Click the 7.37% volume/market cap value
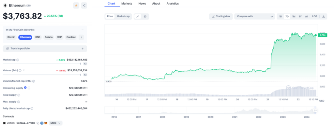334x126 pixels. click(84, 81)
